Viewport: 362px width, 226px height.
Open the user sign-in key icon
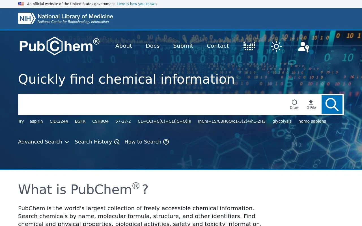304,47
